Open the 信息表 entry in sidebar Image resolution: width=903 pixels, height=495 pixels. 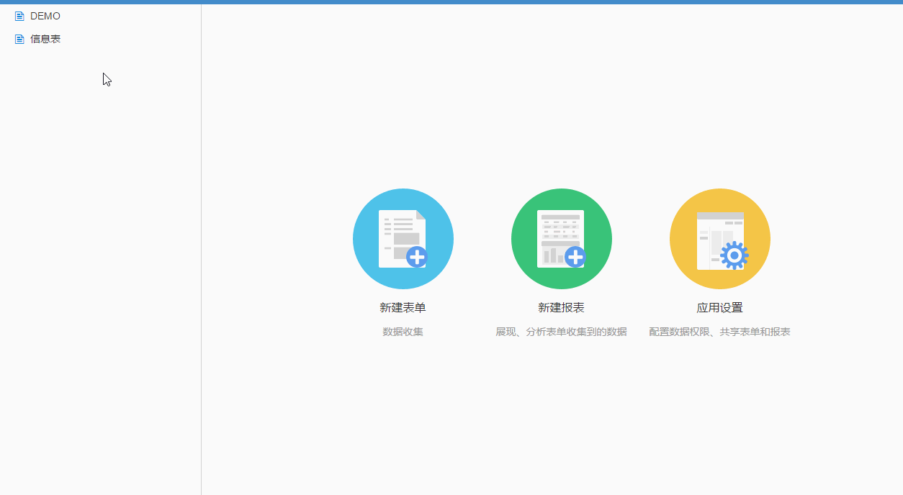pyautogui.click(x=45, y=39)
